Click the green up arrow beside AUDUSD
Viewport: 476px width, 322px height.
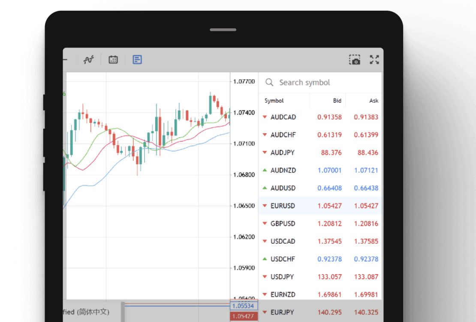pos(265,188)
